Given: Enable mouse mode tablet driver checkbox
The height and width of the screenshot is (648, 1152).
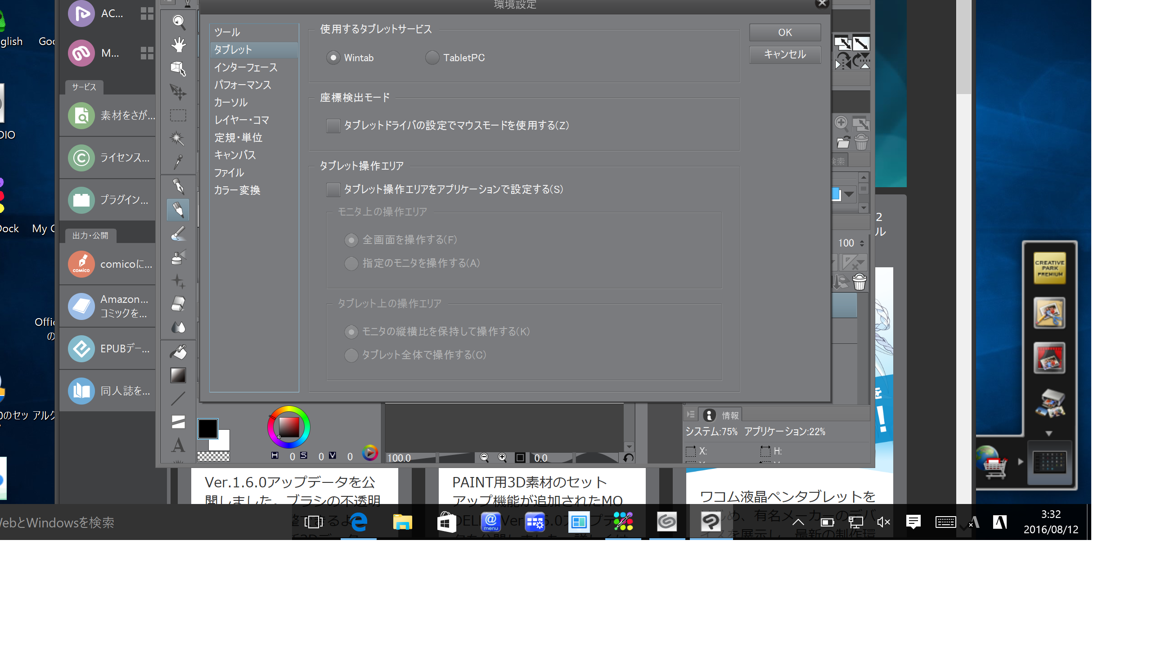Looking at the screenshot, I should click(x=333, y=126).
